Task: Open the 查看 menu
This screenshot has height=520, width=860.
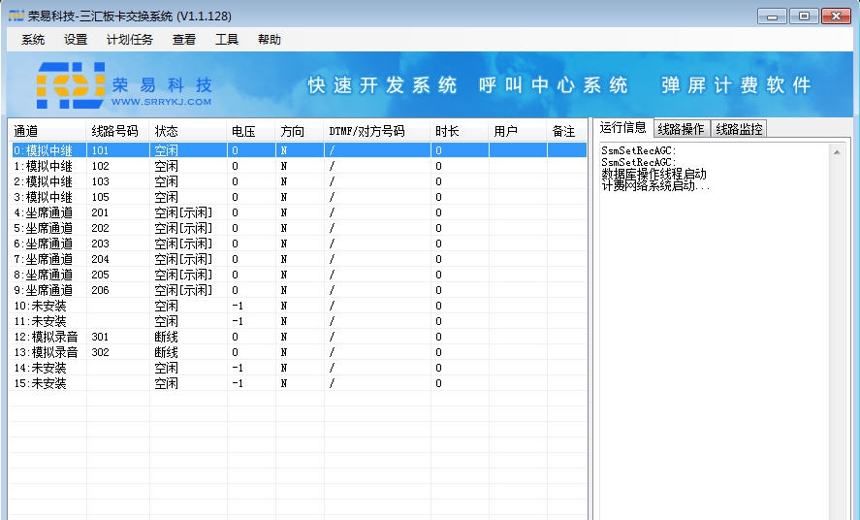Action: tap(184, 40)
